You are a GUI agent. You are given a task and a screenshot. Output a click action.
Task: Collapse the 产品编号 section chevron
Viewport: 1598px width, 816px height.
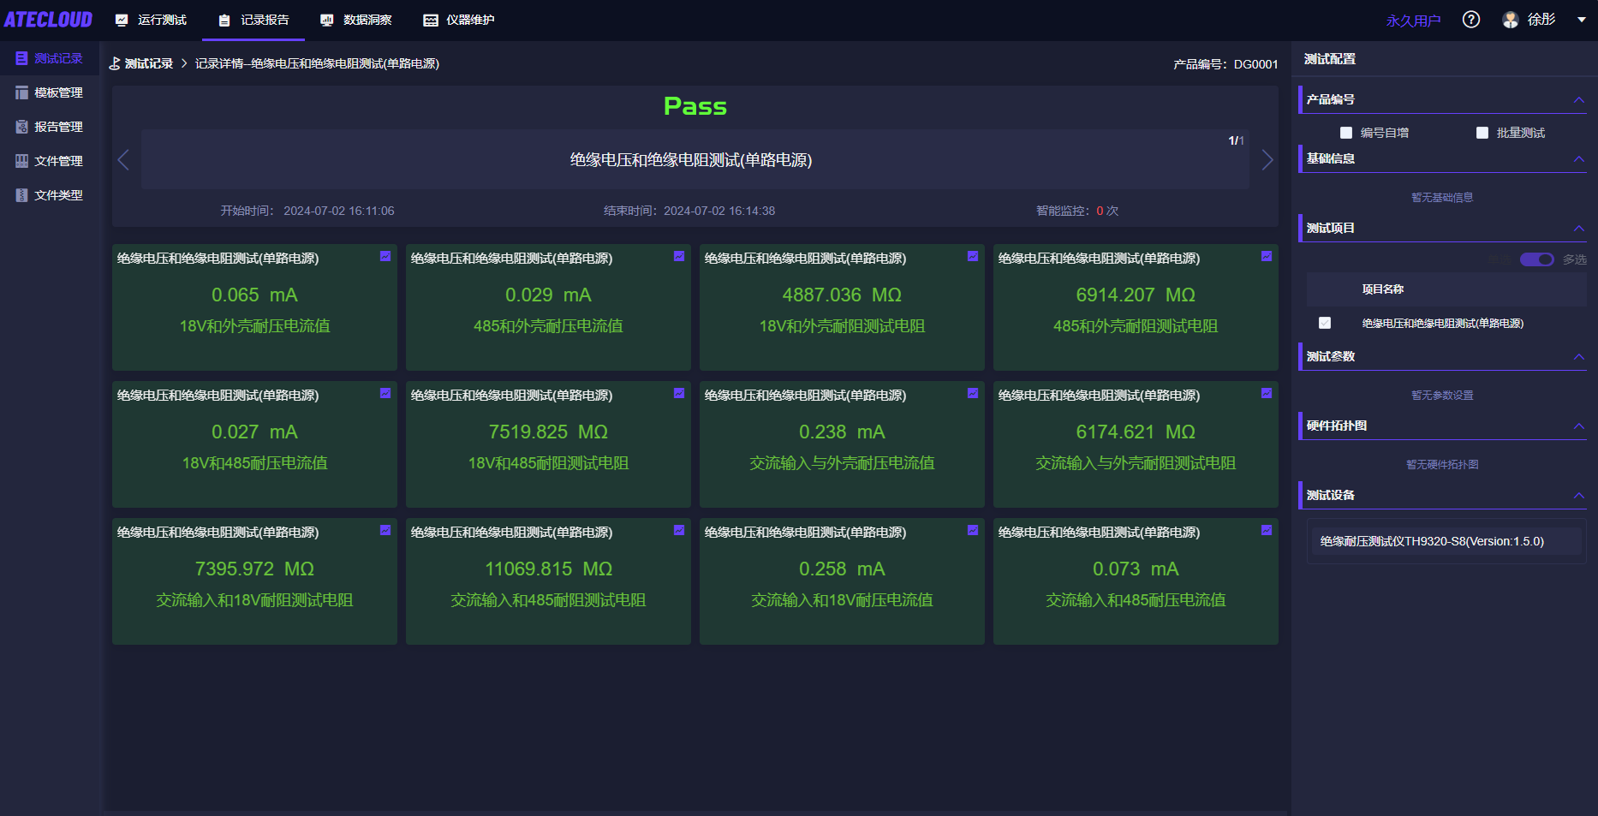click(1579, 100)
